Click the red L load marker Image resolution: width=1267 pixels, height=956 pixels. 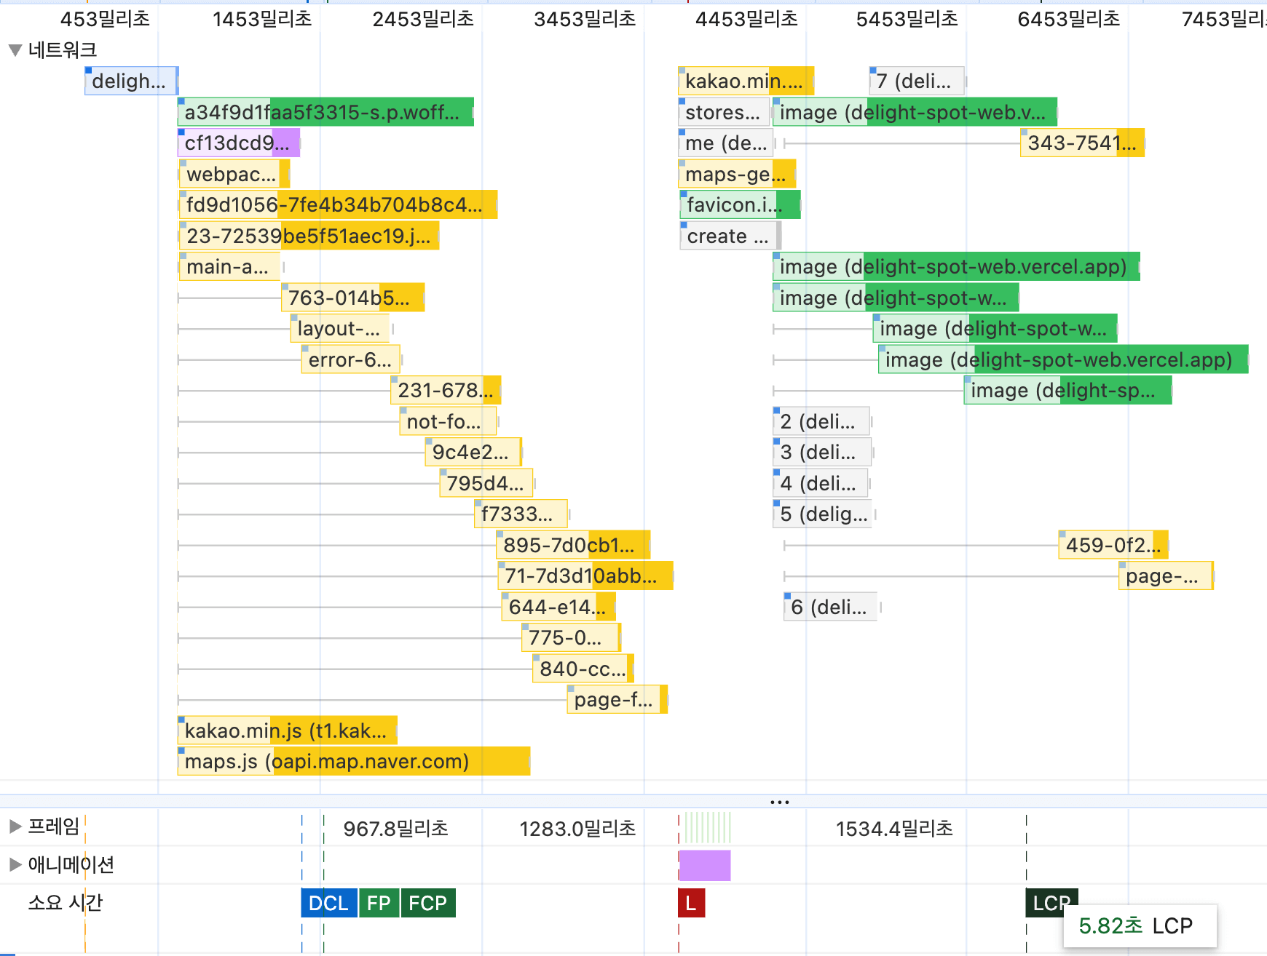[x=690, y=903]
